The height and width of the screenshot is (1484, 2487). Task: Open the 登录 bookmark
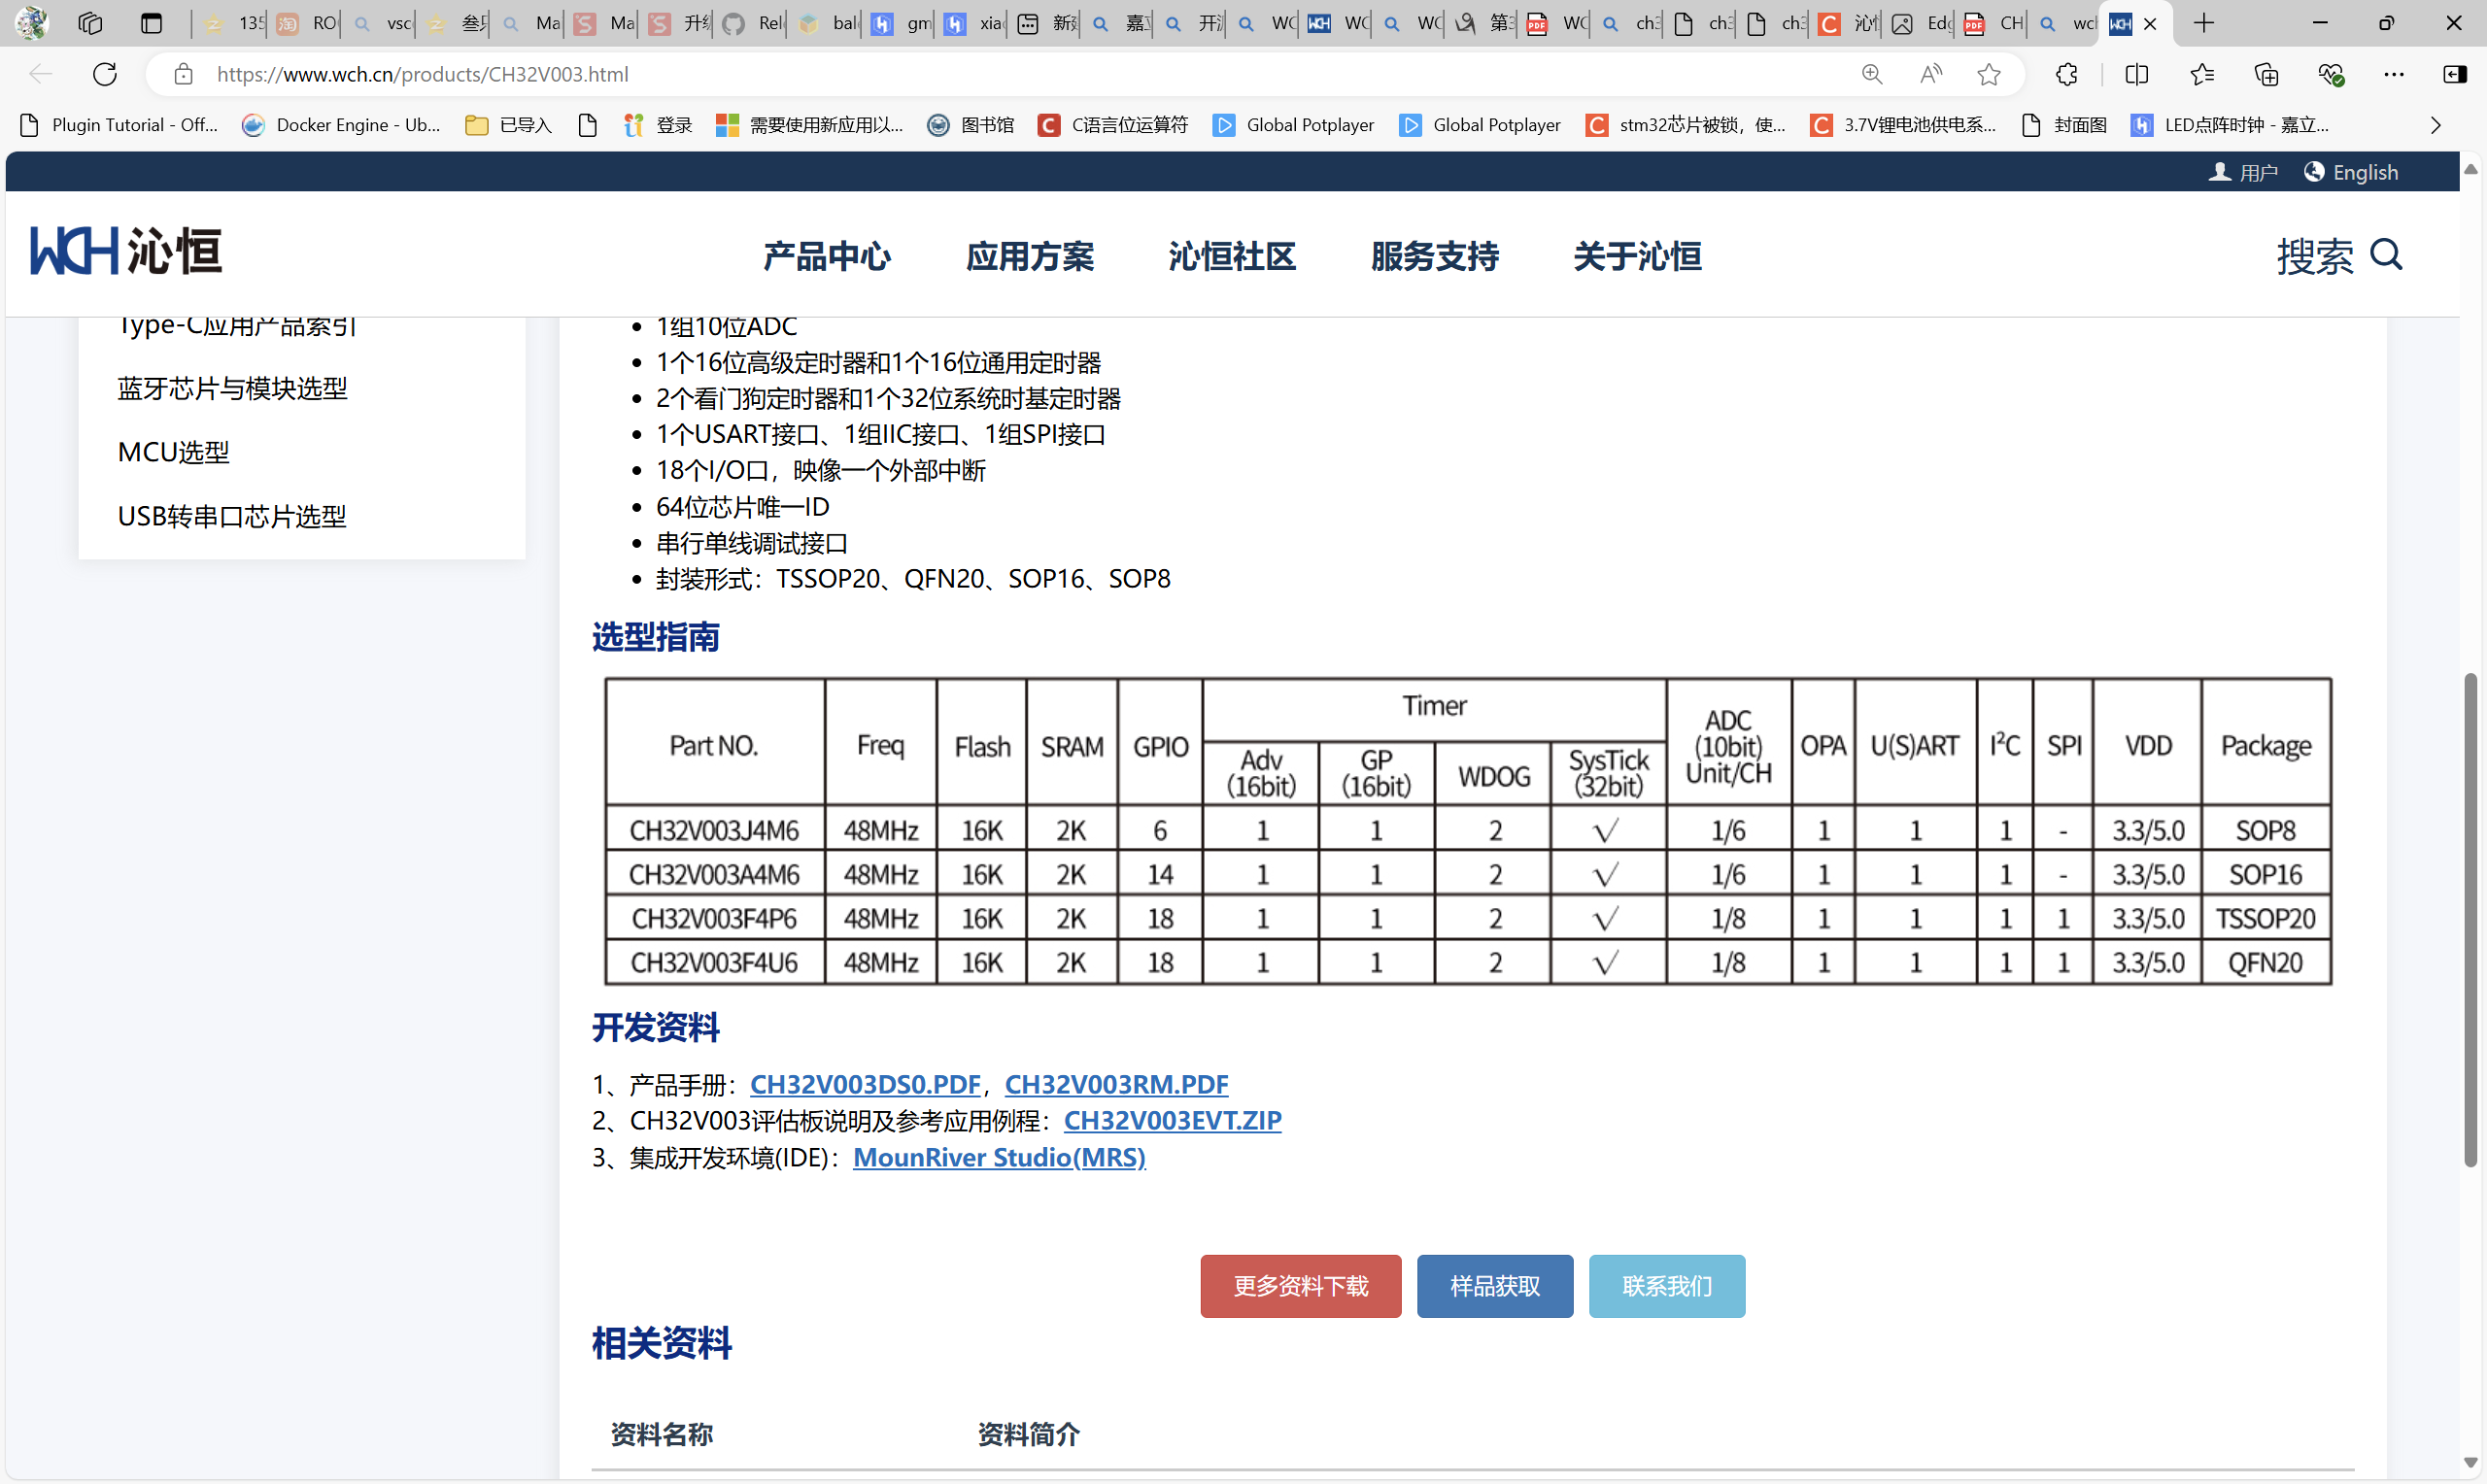[x=657, y=125]
